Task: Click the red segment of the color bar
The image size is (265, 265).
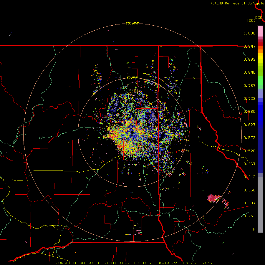Action: point(260,44)
